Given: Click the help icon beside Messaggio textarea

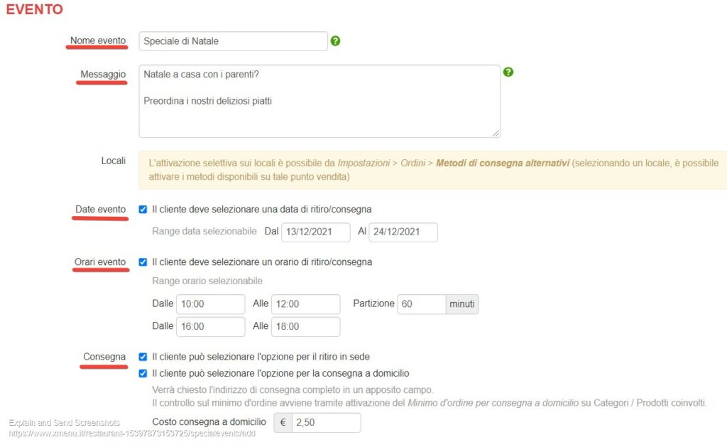Looking at the screenshot, I should pyautogui.click(x=508, y=72).
